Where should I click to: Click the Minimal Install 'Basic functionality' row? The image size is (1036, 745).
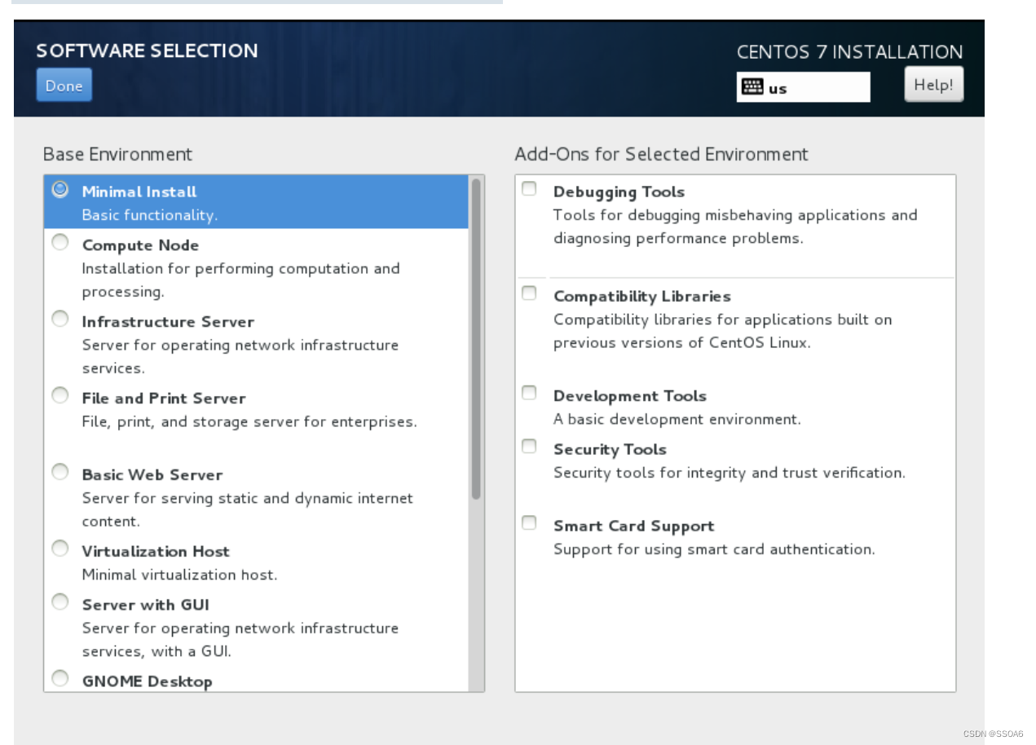click(256, 202)
